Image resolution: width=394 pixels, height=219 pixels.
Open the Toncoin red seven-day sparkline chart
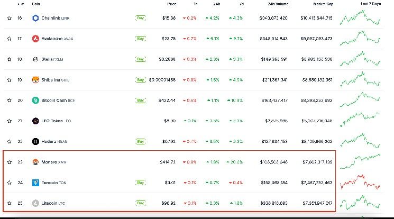pyautogui.click(x=360, y=182)
